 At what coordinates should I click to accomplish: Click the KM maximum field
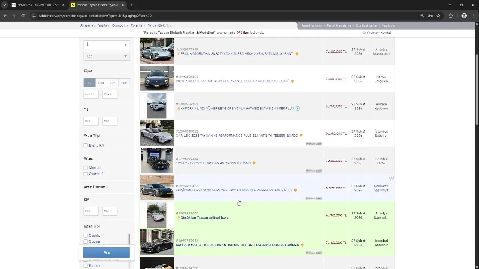(109, 211)
